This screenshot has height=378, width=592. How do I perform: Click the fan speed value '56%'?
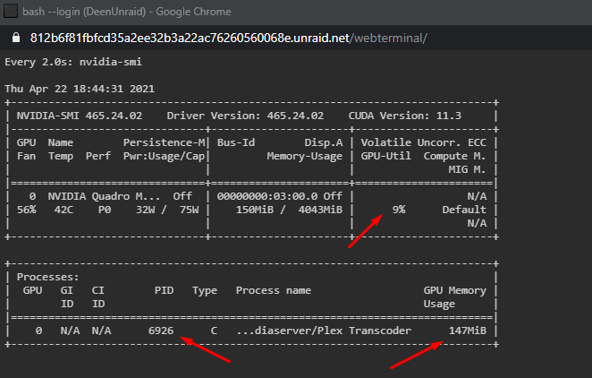pos(27,210)
